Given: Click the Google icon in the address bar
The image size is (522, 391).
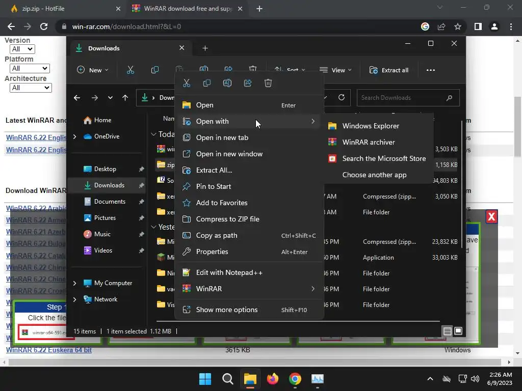Looking at the screenshot, I should pyautogui.click(x=425, y=26).
